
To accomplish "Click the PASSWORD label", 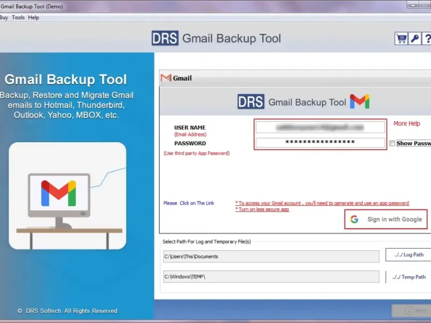I will [x=190, y=143].
